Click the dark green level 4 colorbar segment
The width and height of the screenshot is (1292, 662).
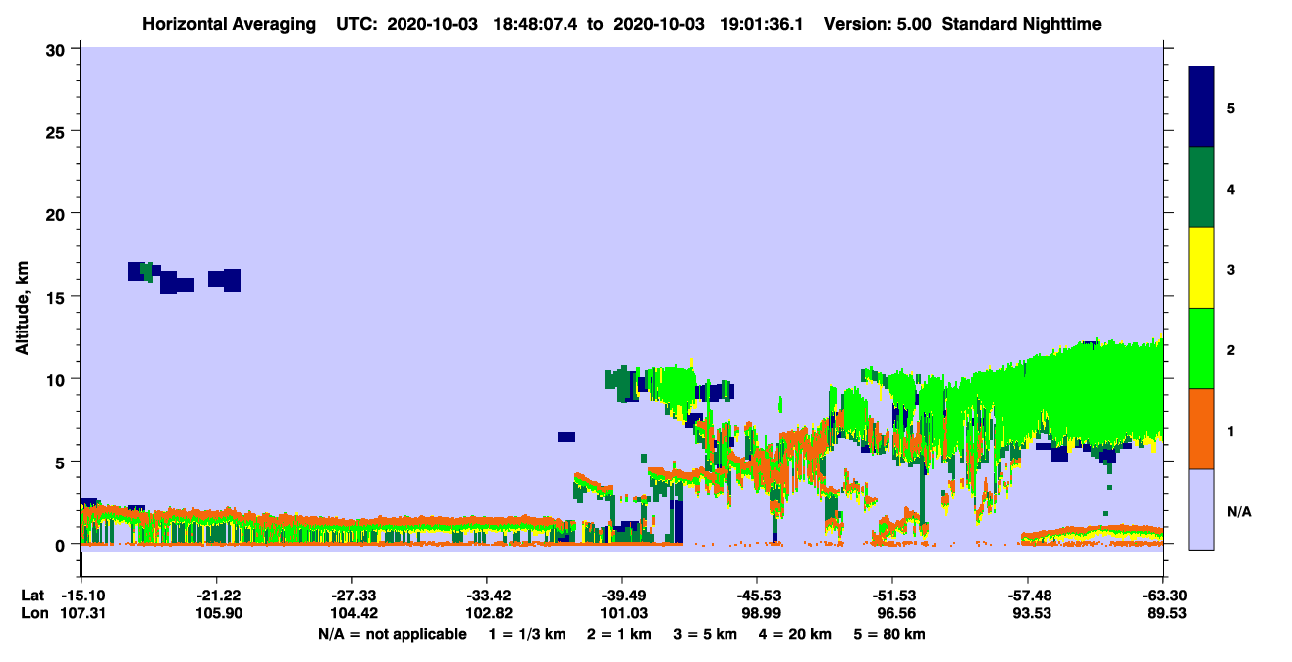[1202, 188]
